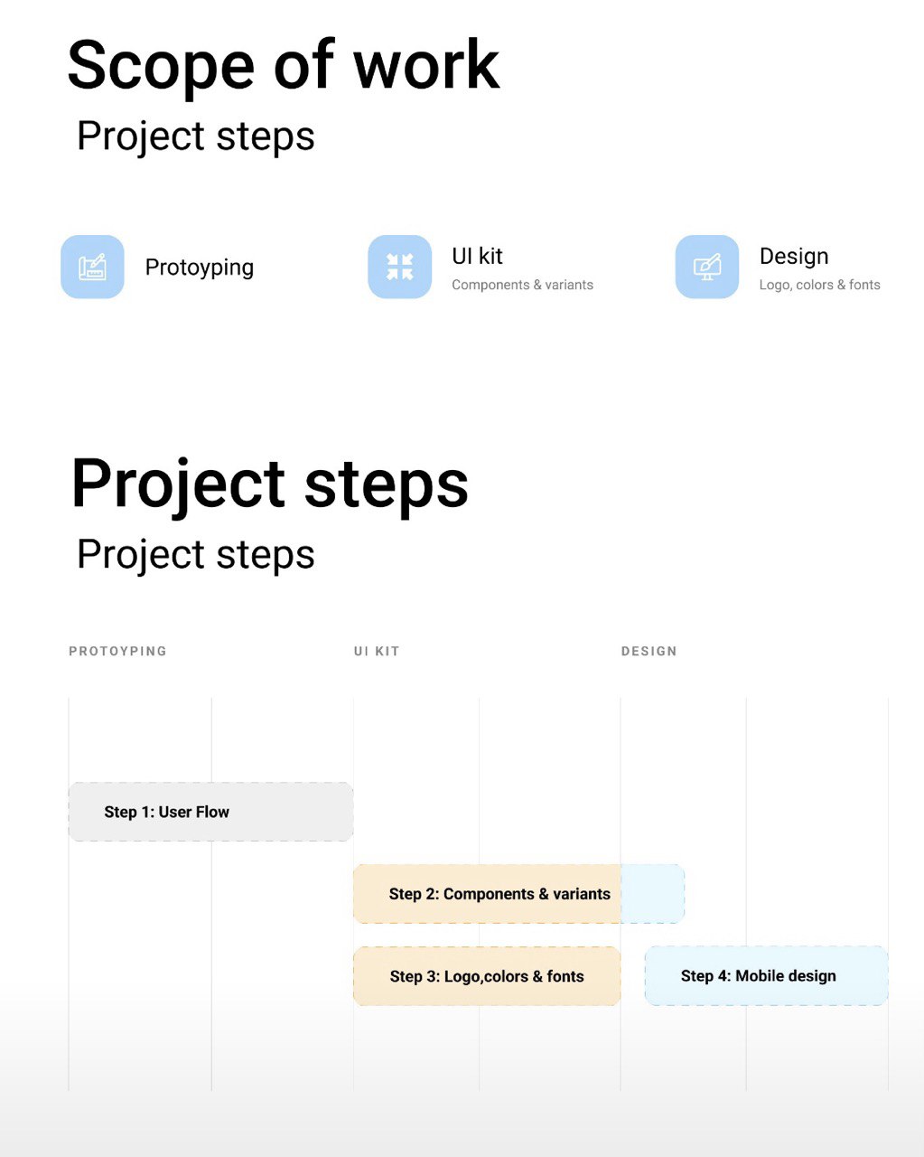Select the UI kit arrows icon
This screenshot has height=1157, width=924.
pyautogui.click(x=399, y=267)
